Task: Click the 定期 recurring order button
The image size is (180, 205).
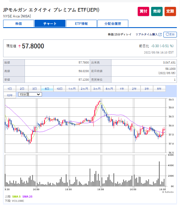Action: click(x=170, y=11)
